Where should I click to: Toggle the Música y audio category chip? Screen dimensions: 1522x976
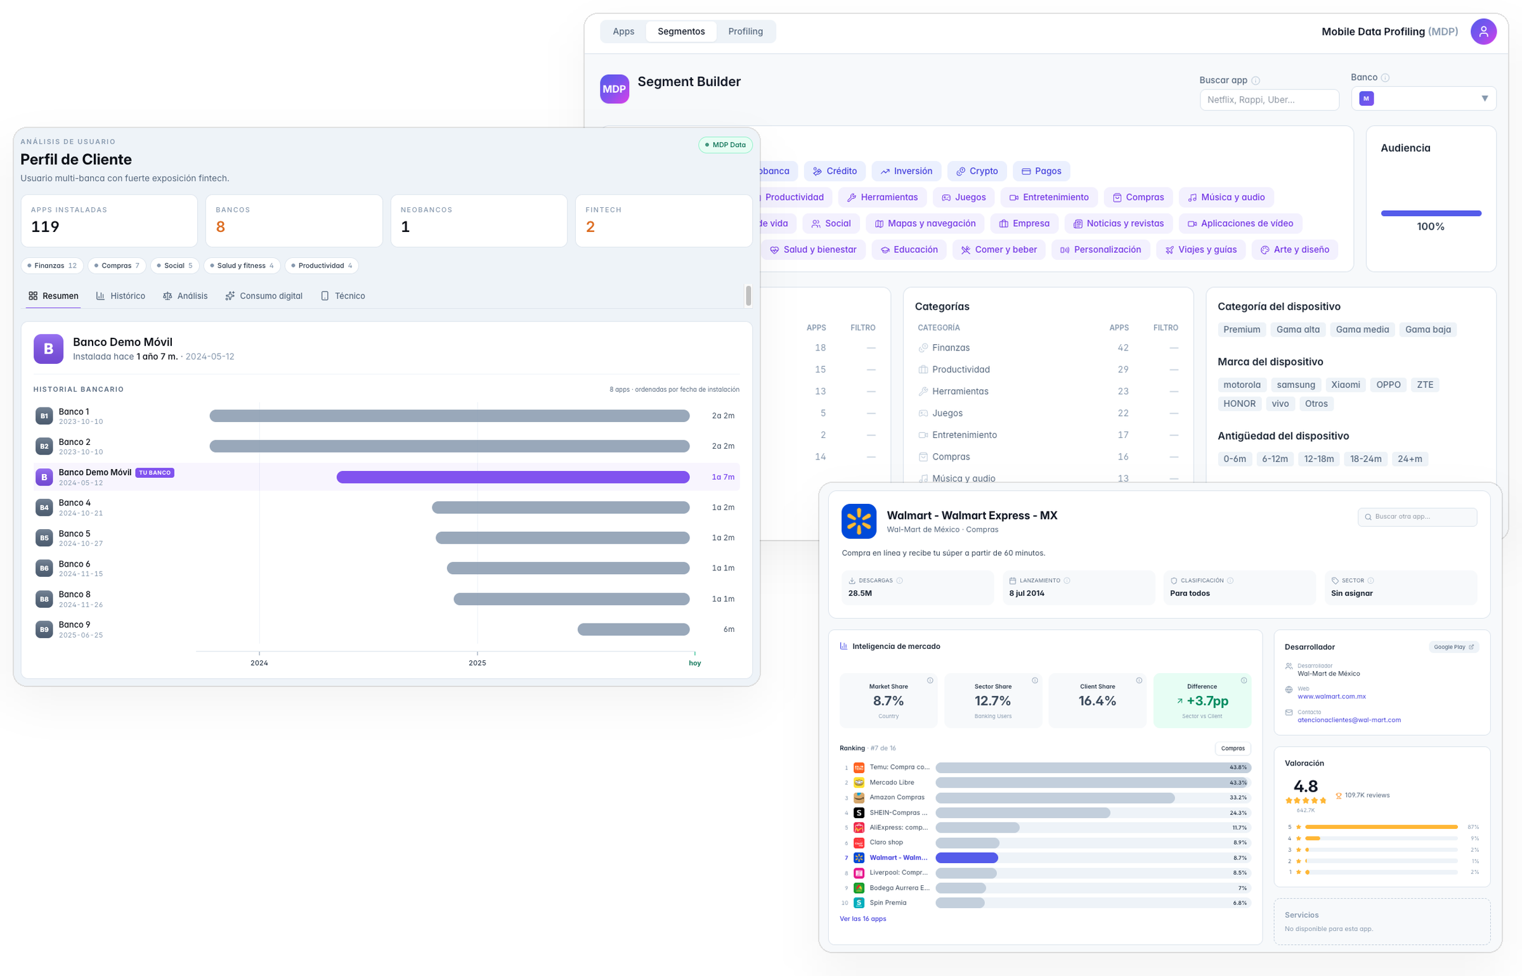pos(1226,197)
